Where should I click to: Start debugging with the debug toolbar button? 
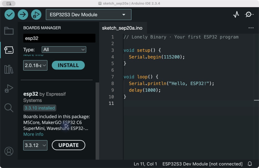(x=36, y=15)
